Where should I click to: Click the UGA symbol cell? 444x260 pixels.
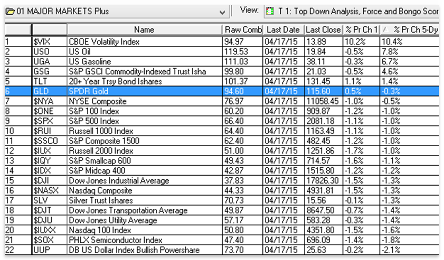click(50, 62)
